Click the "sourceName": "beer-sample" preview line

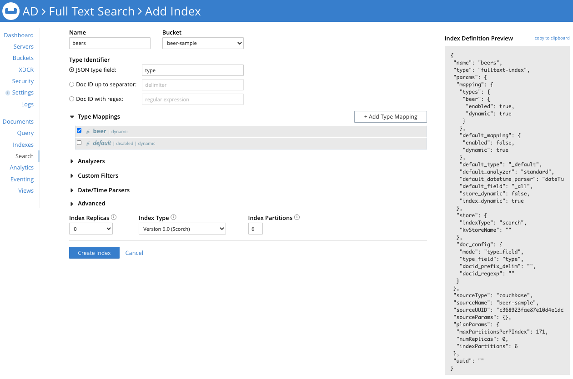(496, 303)
